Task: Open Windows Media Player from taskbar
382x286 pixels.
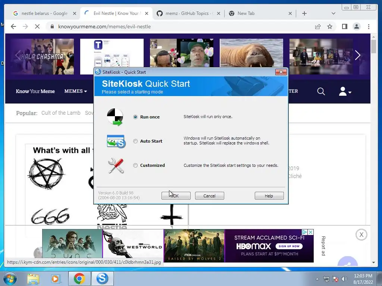Action: tap(56, 279)
